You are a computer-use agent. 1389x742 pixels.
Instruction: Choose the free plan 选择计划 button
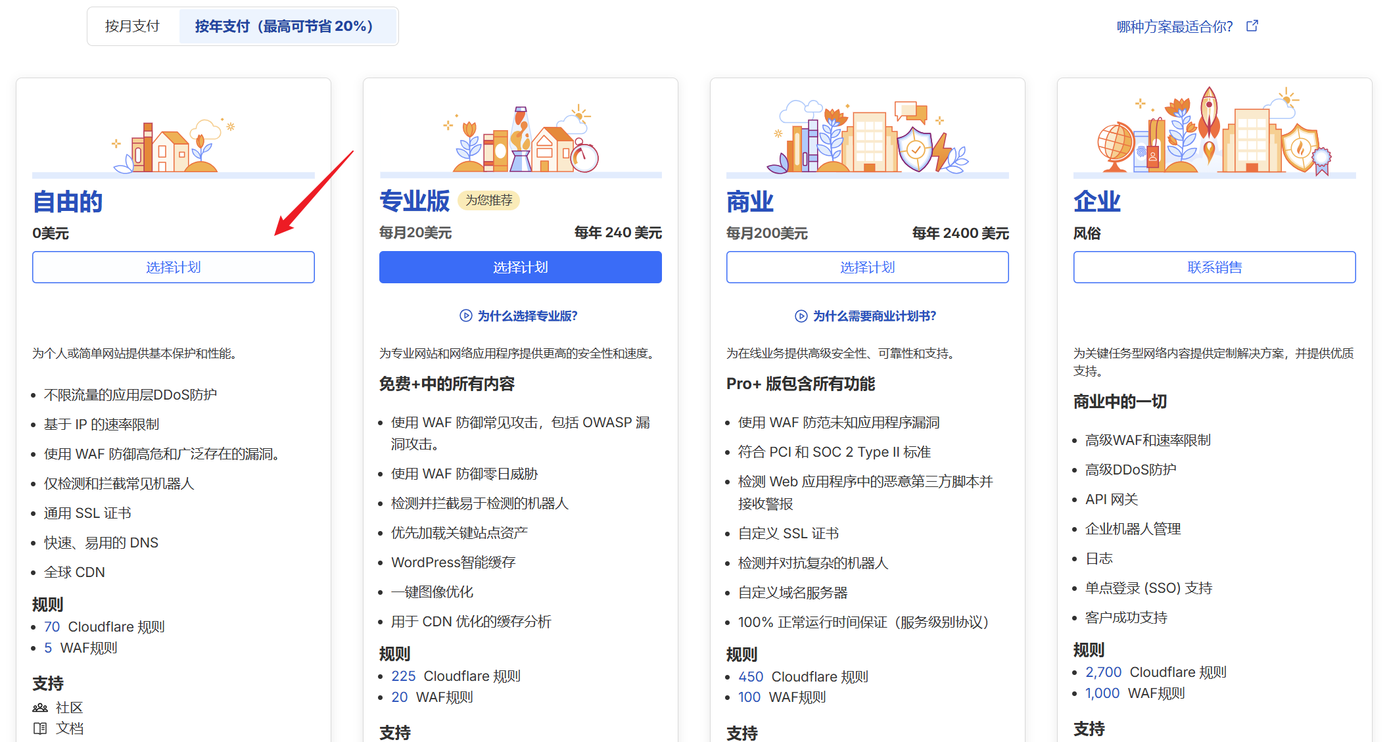click(174, 267)
